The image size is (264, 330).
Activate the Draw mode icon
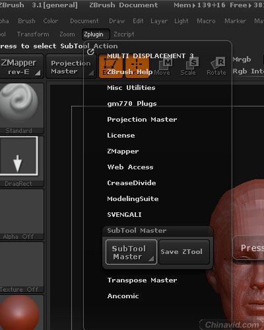click(137, 67)
